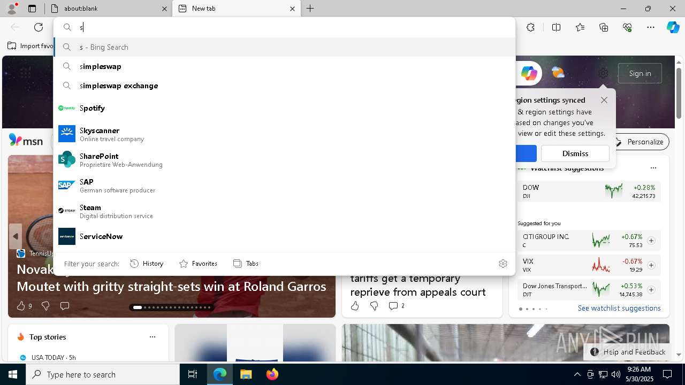Open Watchlist suggestions more options

pyautogui.click(x=653, y=168)
